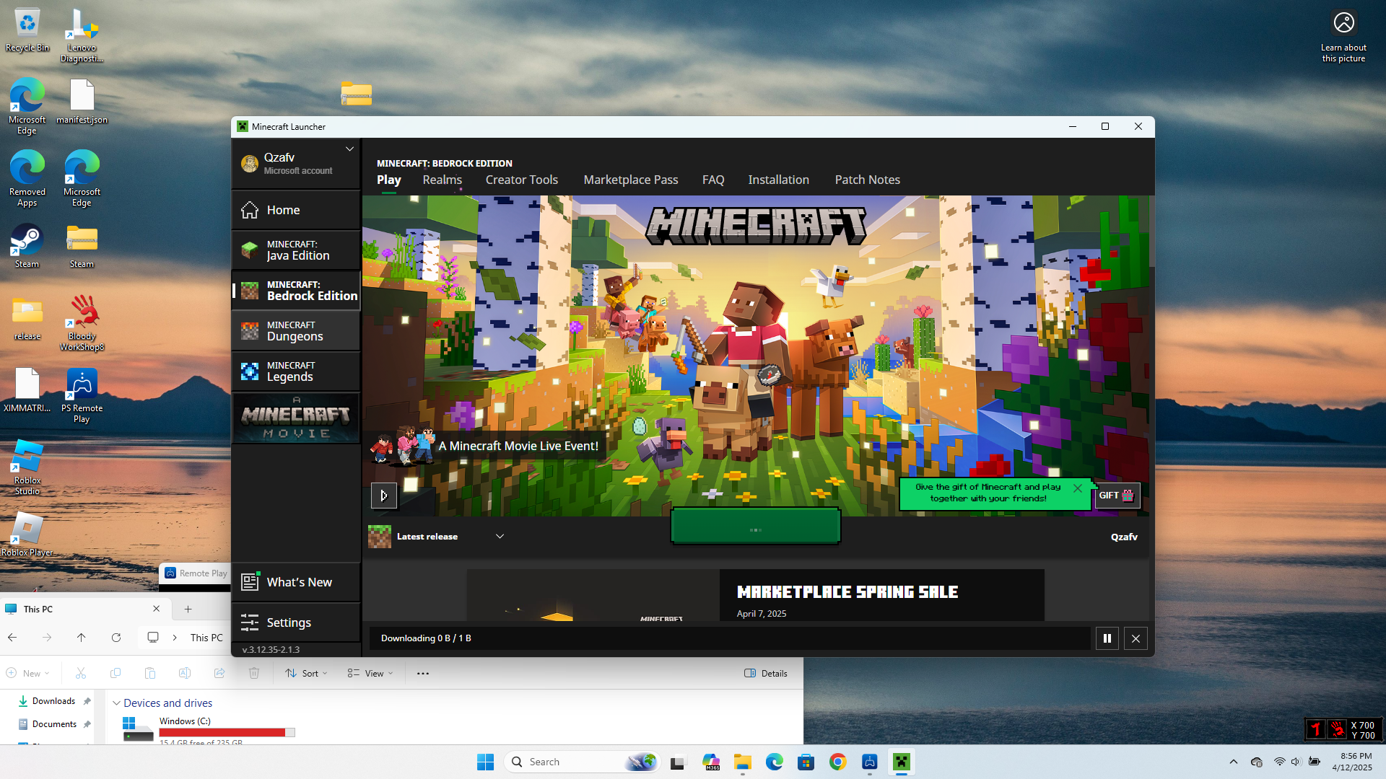The width and height of the screenshot is (1386, 779).
Task: Show hidden system tray icons
Action: click(1234, 762)
